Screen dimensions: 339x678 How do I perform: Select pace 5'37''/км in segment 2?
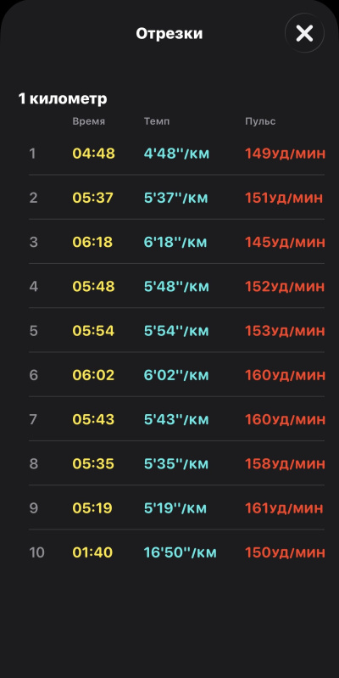[x=175, y=198]
